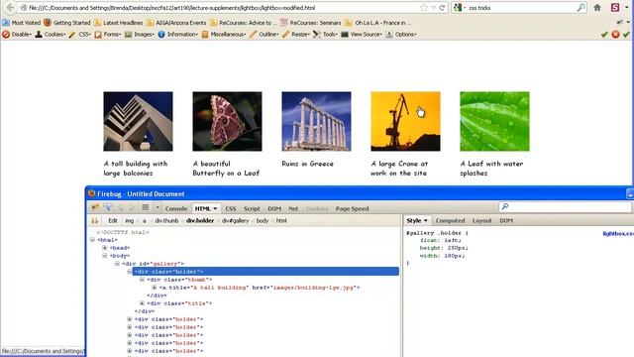Select body in Firebug breadcrumb
This screenshot has height=357, width=634.
tap(263, 220)
